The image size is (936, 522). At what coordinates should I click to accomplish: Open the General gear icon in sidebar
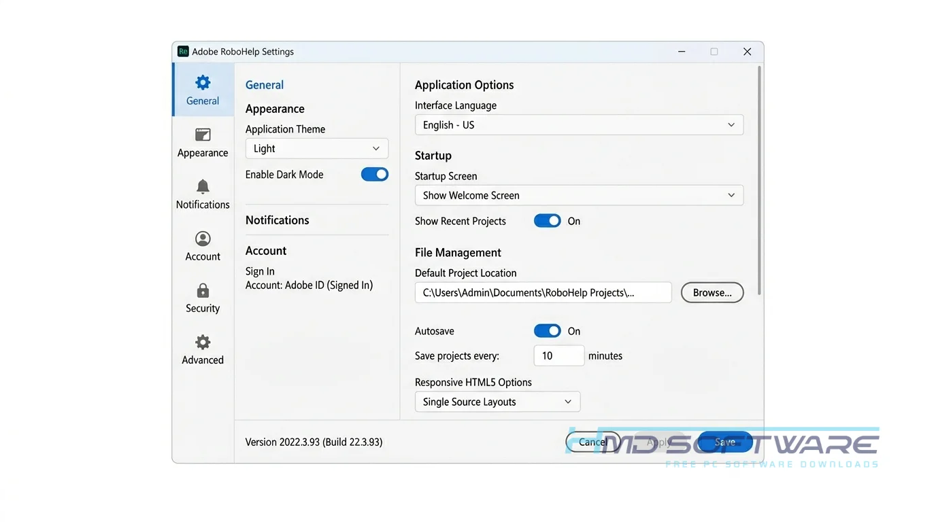point(203,83)
